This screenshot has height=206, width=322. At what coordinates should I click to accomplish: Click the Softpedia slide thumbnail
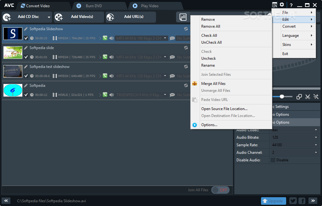[x=13, y=53]
